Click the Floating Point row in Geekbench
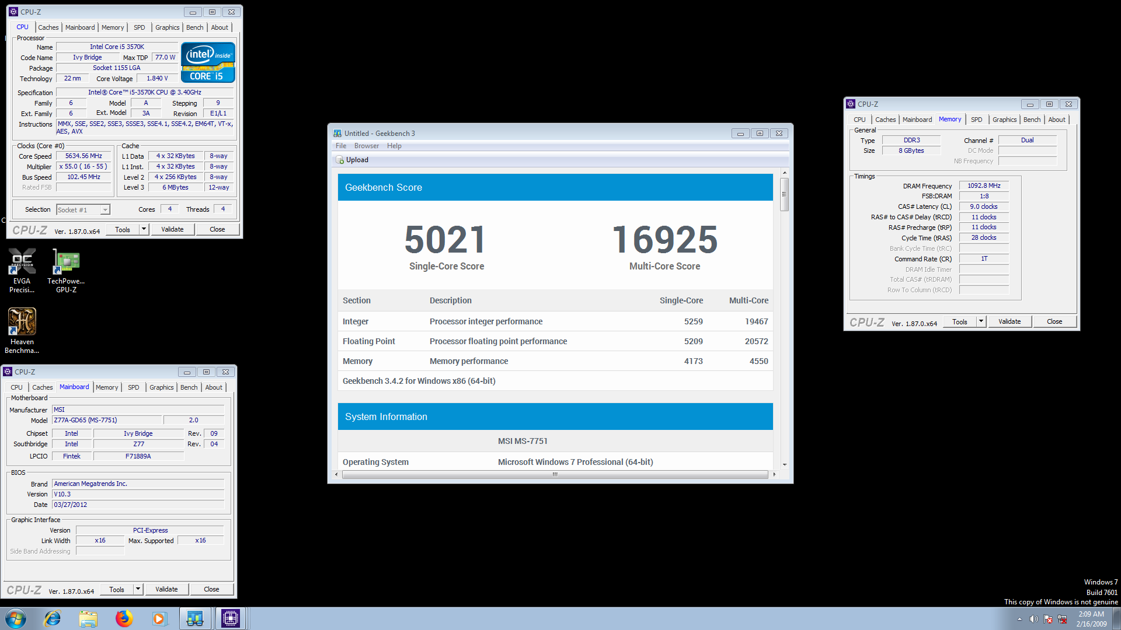Viewport: 1121px width, 630px height. point(555,341)
